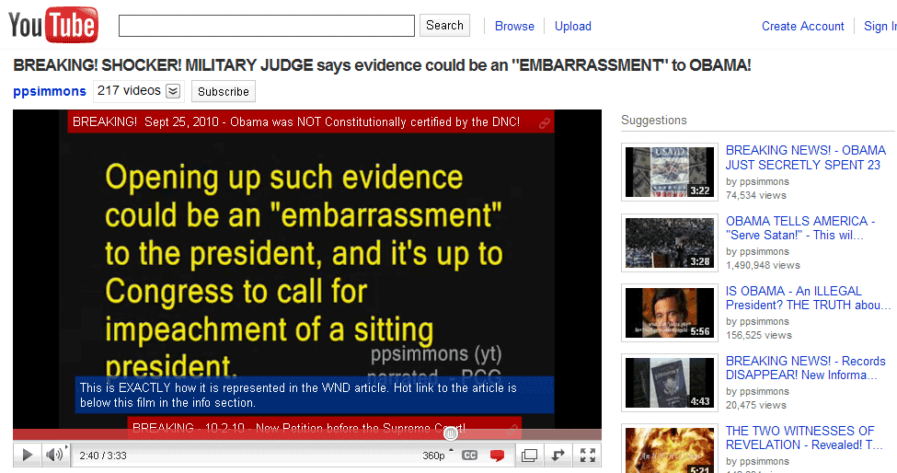Change video size with widescreen icon

click(529, 455)
